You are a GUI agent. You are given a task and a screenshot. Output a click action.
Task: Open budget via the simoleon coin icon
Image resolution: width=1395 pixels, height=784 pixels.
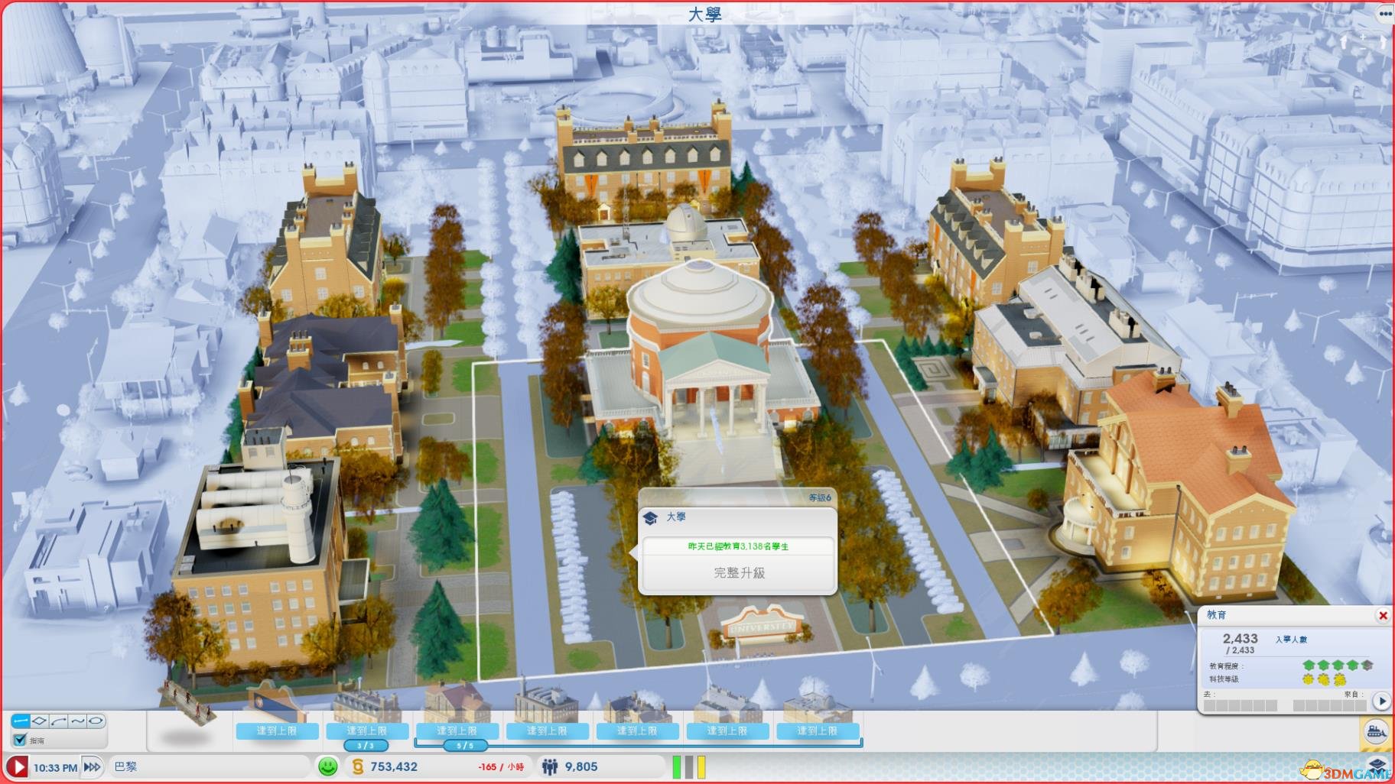tap(357, 766)
